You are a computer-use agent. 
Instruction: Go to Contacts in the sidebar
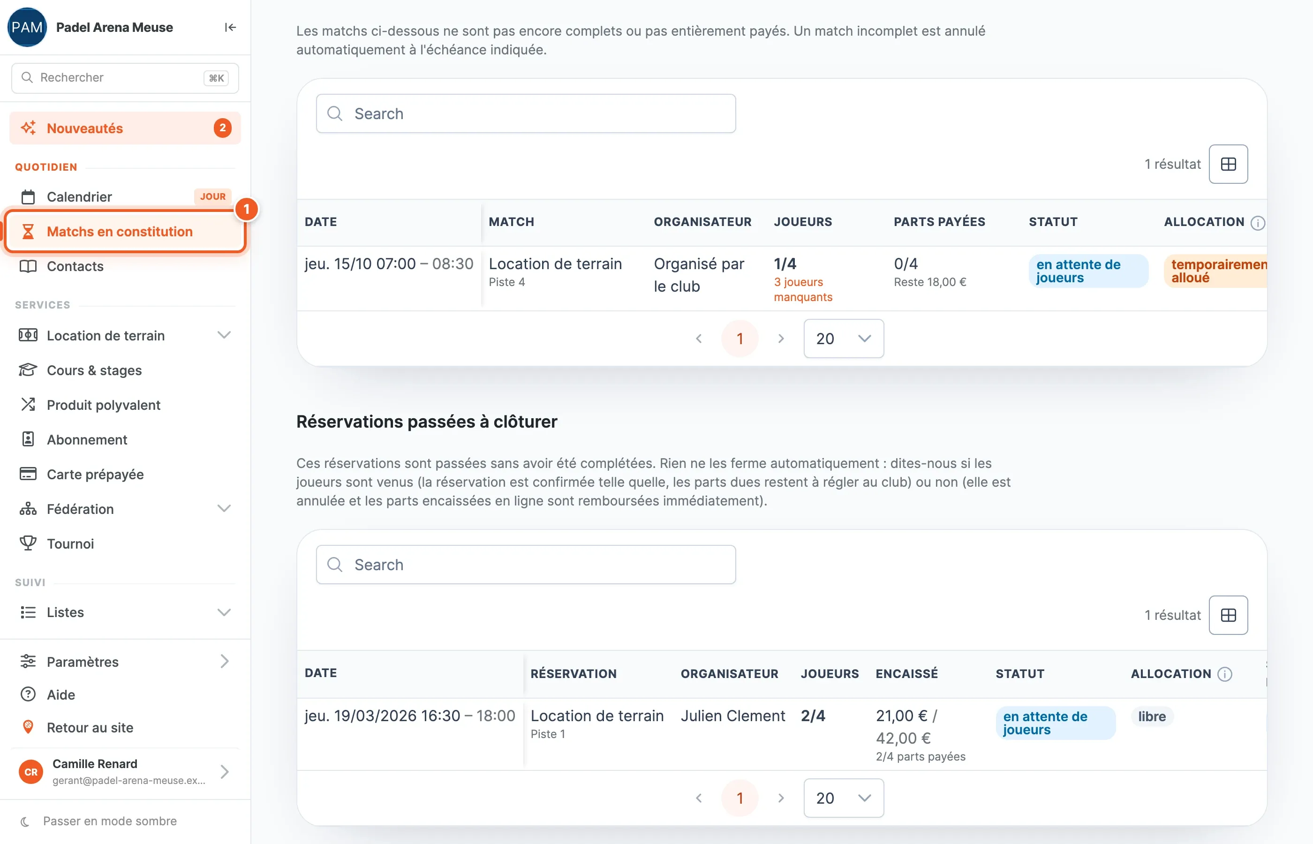tap(125, 266)
